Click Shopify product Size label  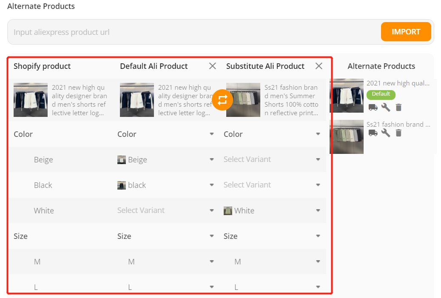point(20,236)
